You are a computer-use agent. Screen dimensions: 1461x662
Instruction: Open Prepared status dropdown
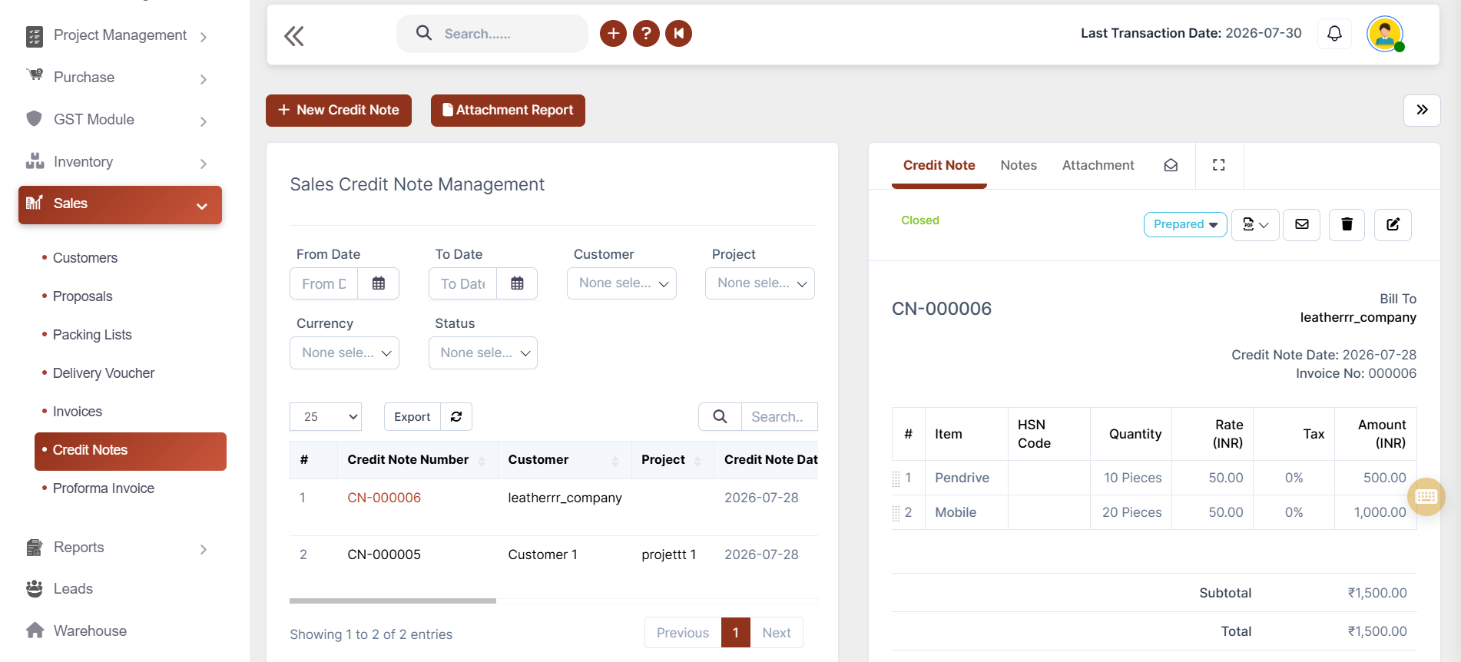(1185, 224)
